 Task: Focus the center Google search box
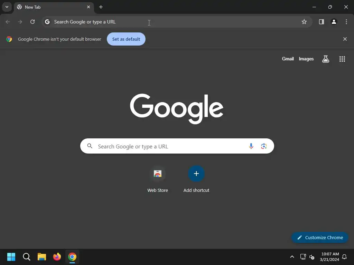click(177, 146)
